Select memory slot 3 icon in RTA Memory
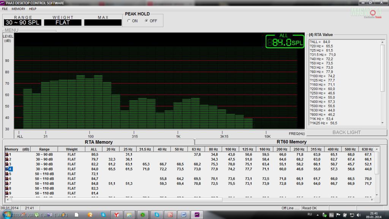 tap(7, 164)
